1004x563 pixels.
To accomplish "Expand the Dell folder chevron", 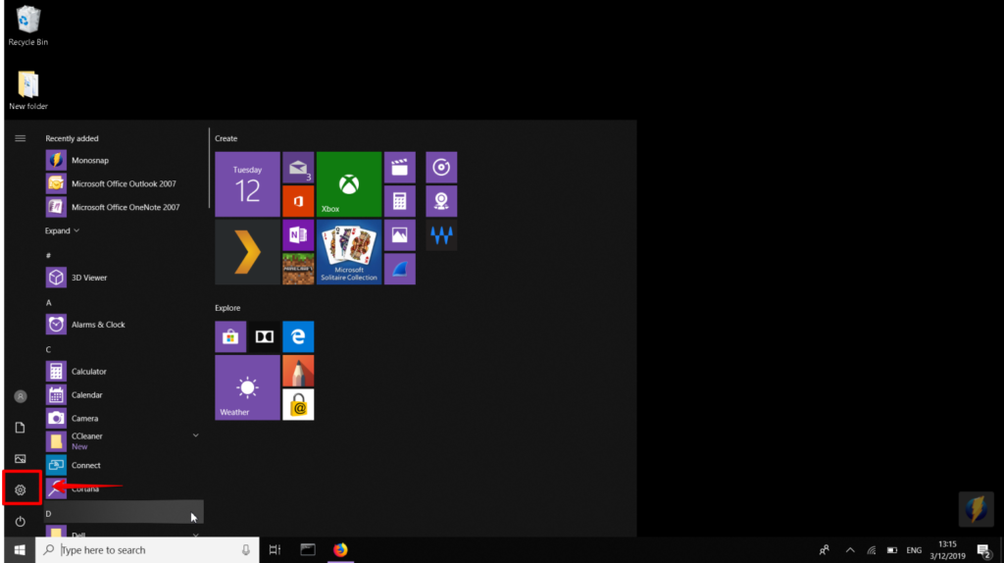I will [195, 535].
